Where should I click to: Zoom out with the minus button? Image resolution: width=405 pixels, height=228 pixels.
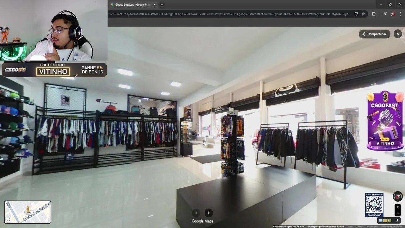click(398, 213)
